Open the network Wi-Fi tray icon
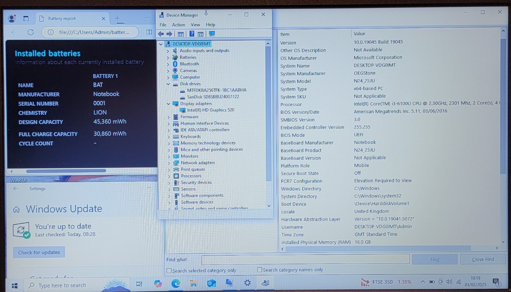 click(459, 282)
